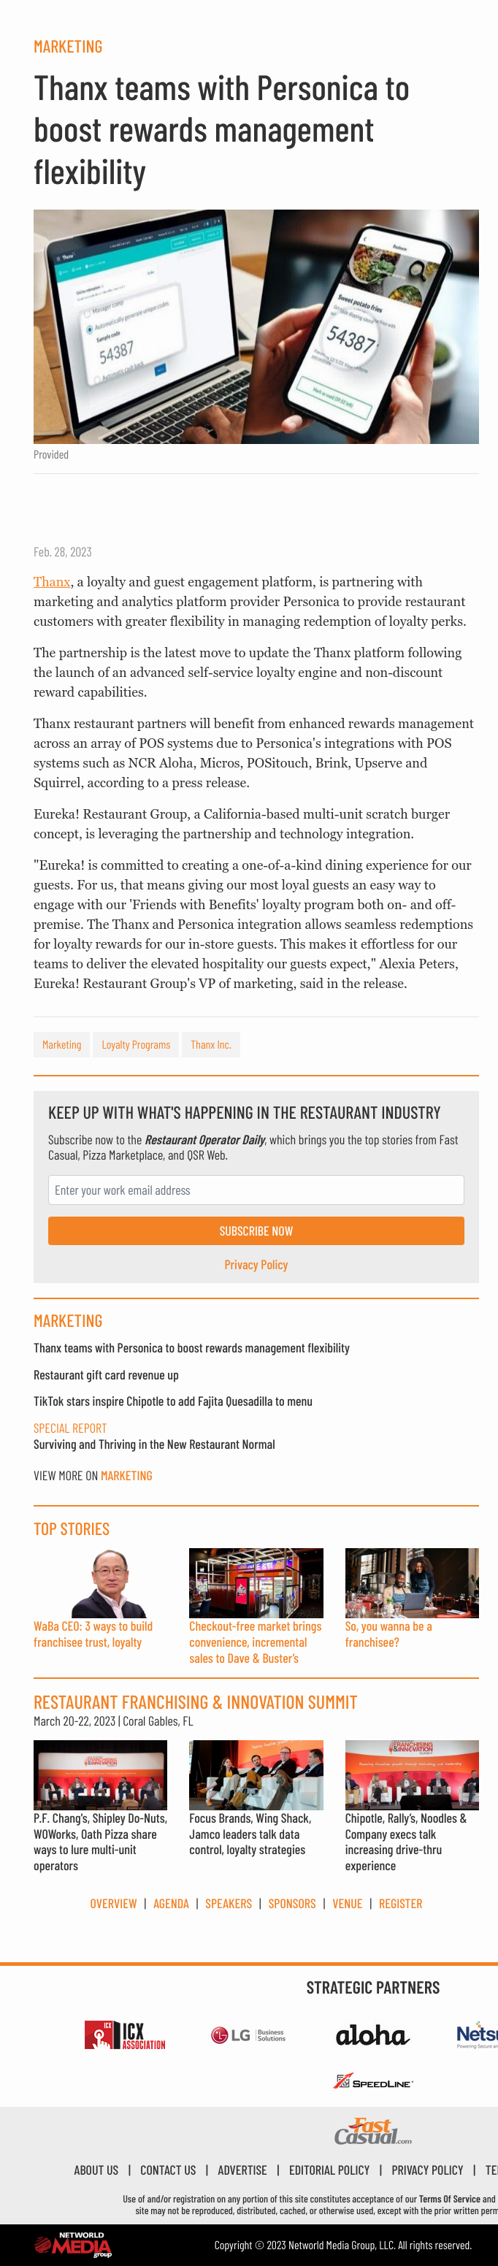Open the Speedline partner logo
498x2266 pixels.
pos(373,2081)
